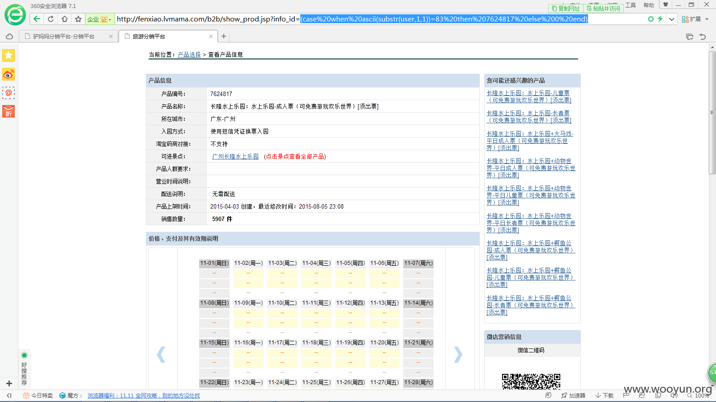Screen dimensions: 716x402
Task: Open 下载 downloads in status bar
Action: click(x=605, y=396)
